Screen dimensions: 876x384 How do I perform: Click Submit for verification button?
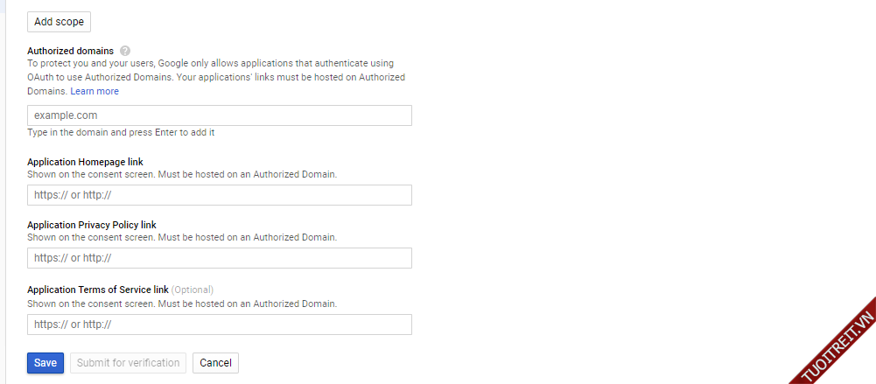click(x=128, y=363)
